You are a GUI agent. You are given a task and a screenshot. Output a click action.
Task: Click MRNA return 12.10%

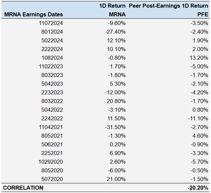(x=116, y=41)
